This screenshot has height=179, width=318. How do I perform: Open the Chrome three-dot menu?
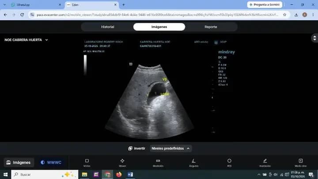tap(313, 15)
